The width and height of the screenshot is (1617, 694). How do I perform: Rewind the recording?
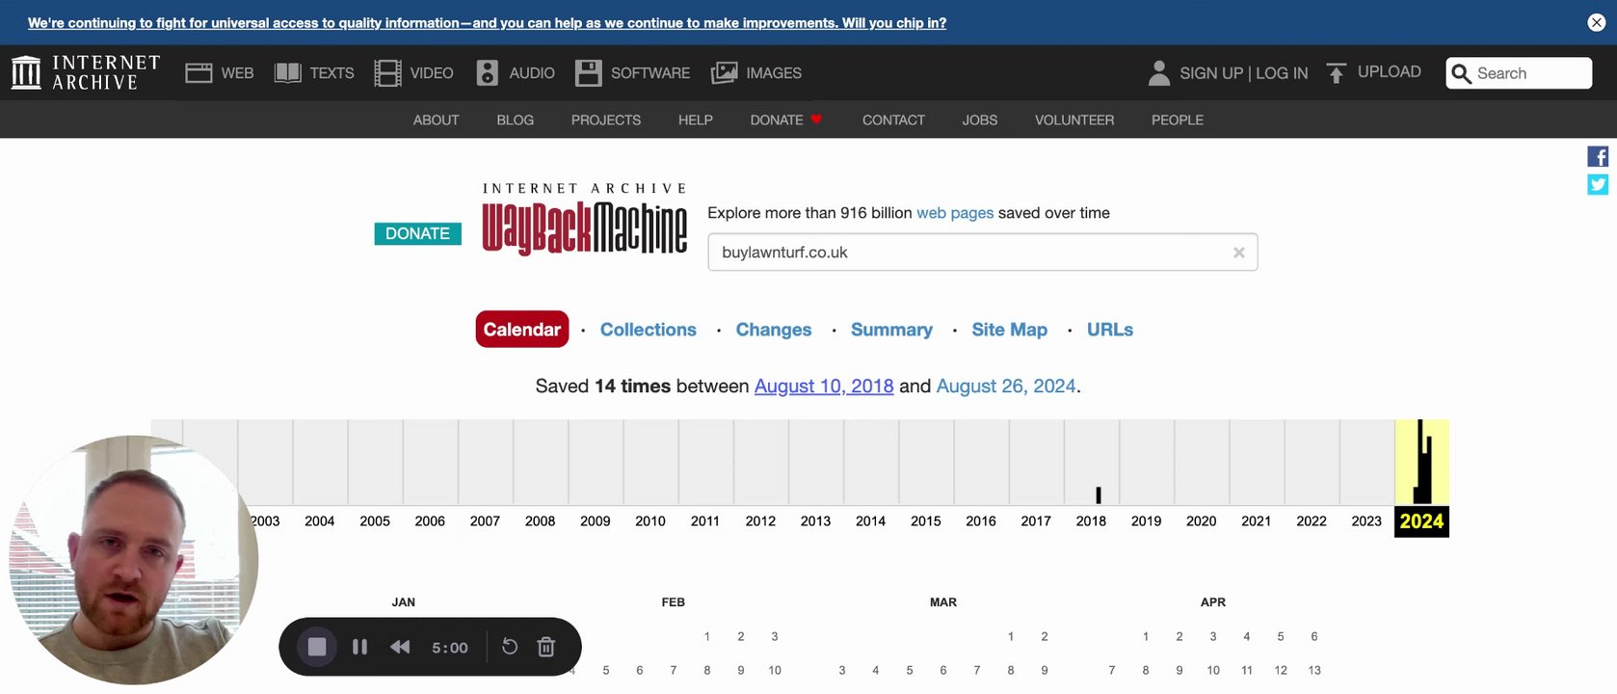click(400, 647)
